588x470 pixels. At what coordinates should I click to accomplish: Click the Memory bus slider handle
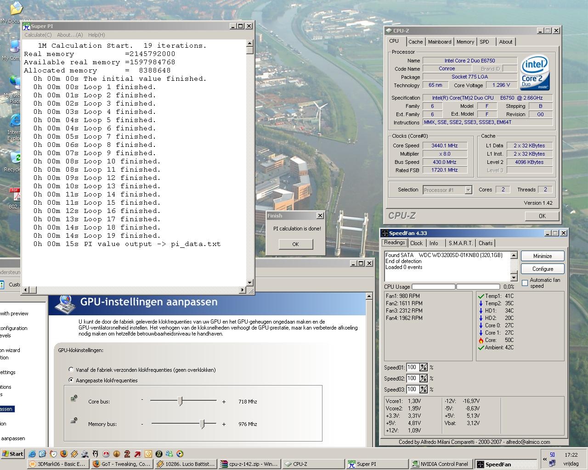(202, 424)
